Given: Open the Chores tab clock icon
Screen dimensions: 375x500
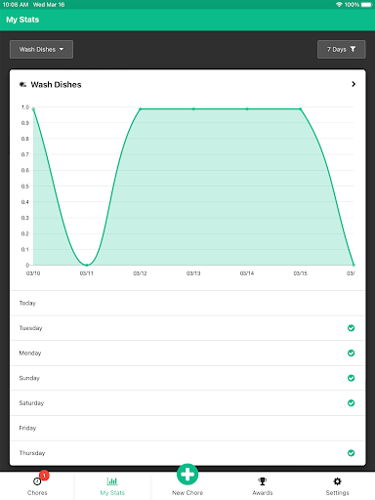Looking at the screenshot, I should pos(37,481).
